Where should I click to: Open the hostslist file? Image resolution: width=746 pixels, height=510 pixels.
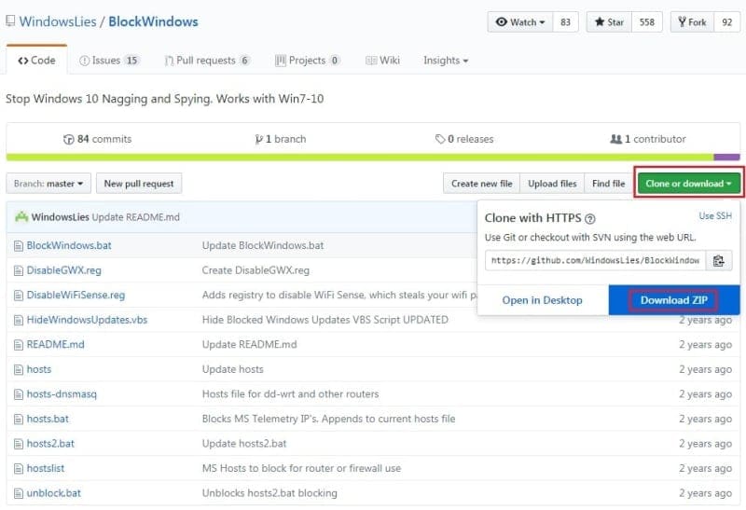tap(45, 468)
